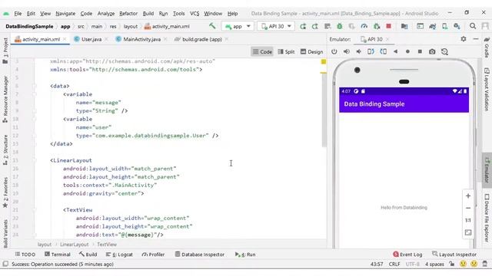Set emulator zoom to 1:1
The height and width of the screenshot is (276, 492).
[x=468, y=220]
